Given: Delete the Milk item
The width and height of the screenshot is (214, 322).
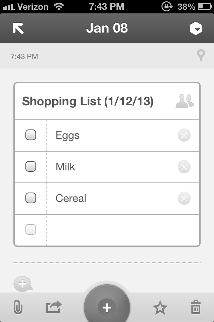Looking at the screenshot, I should 184,167.
